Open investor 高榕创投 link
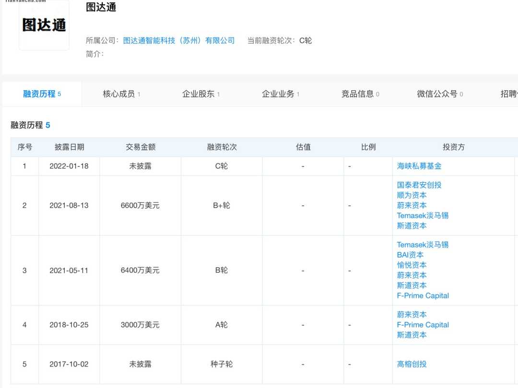Viewport: 518px width, 388px height. coord(412,364)
